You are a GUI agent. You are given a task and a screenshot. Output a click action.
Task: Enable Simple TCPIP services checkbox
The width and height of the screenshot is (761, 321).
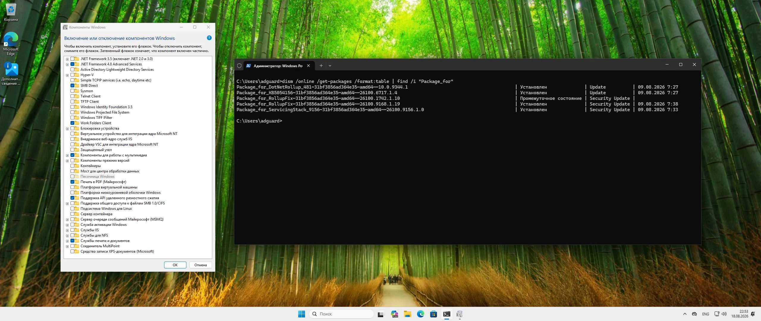click(x=72, y=80)
